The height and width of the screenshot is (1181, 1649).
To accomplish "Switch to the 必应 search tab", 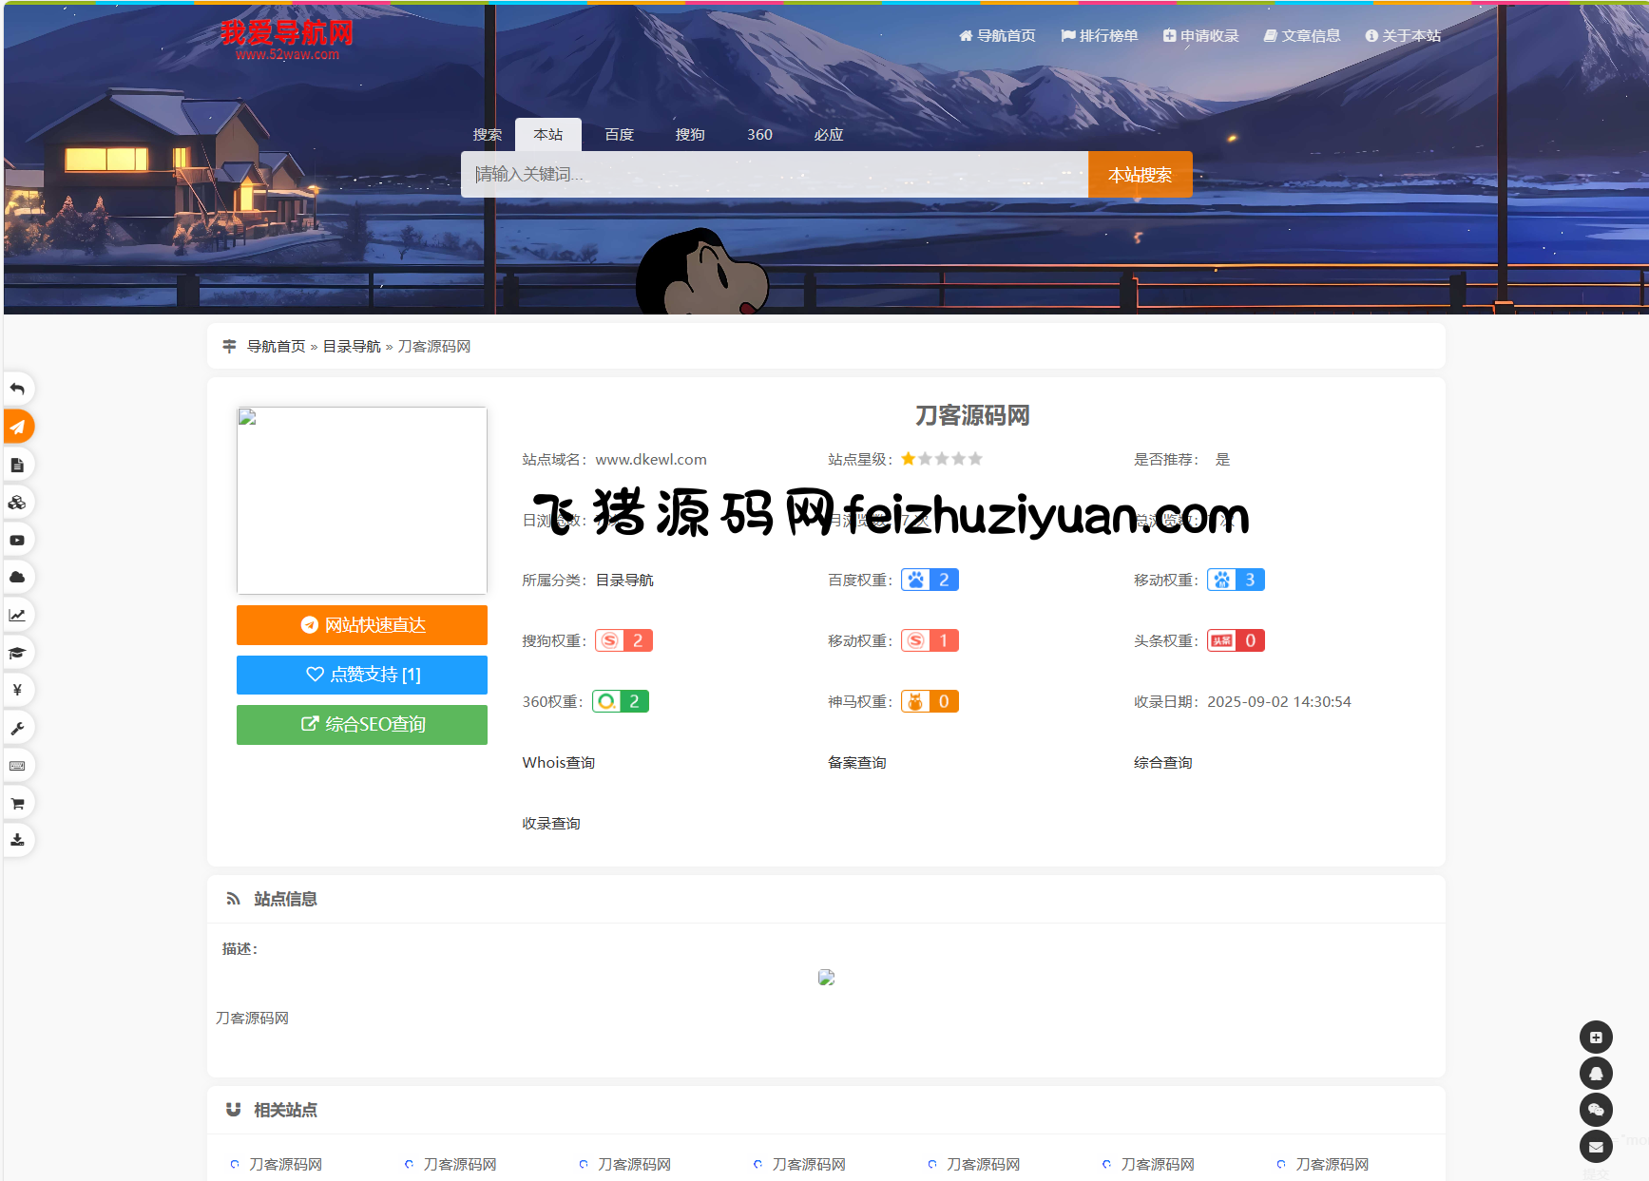I will click(x=828, y=135).
